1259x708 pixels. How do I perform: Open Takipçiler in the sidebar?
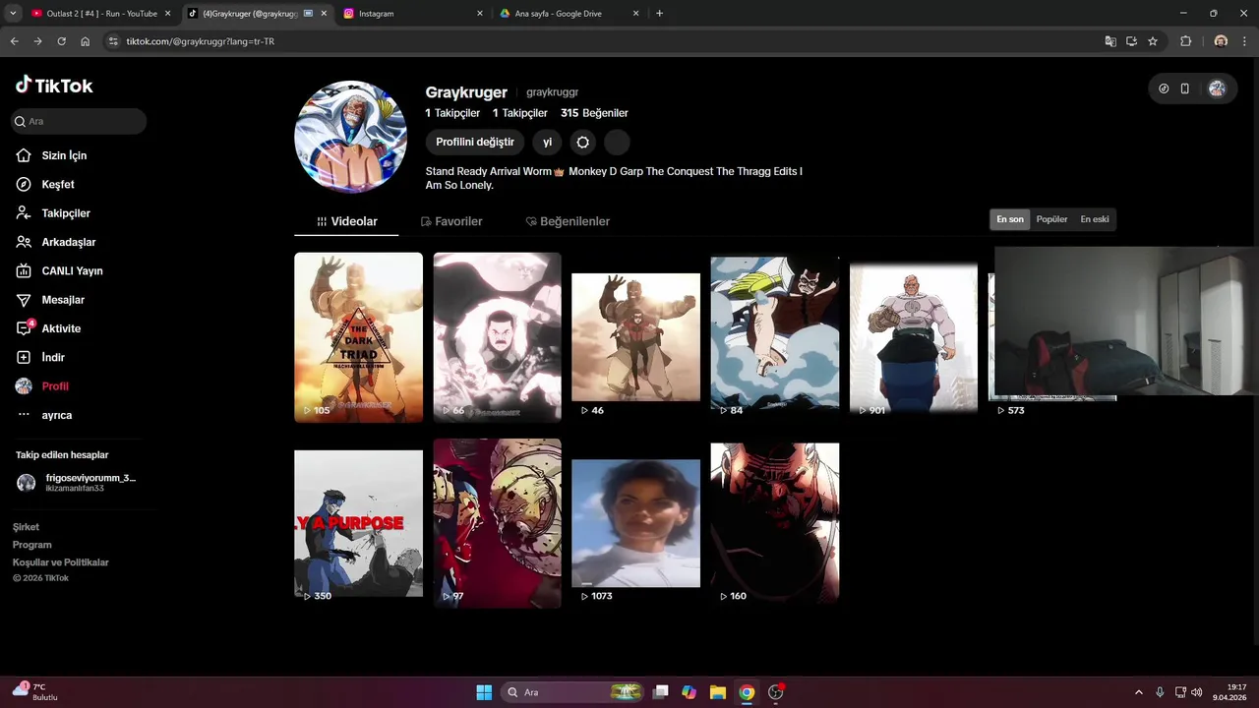coord(65,213)
